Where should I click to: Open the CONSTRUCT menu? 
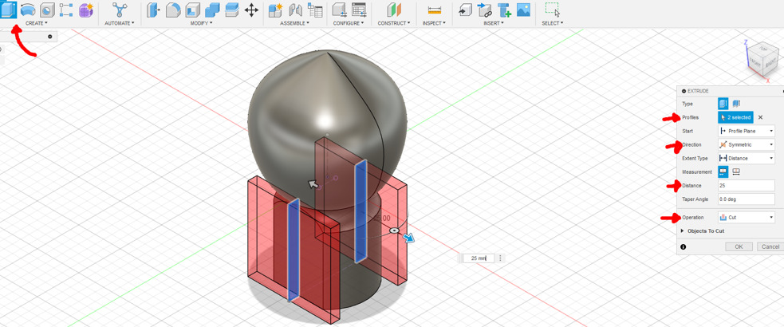point(394,23)
